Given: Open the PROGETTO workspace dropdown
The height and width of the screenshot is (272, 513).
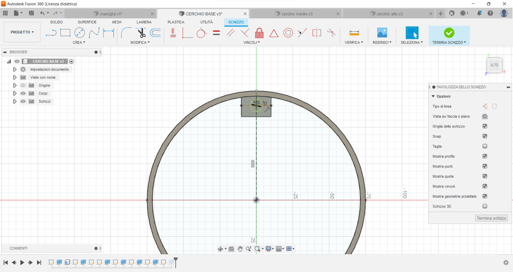Looking at the screenshot, I should 22,32.
